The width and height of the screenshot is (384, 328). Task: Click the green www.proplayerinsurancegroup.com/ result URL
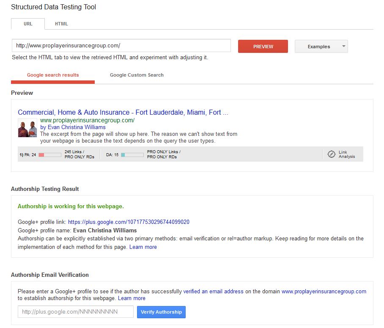(x=88, y=120)
